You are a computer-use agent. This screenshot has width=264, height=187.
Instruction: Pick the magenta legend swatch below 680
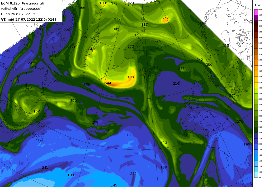(x=256, y=12)
